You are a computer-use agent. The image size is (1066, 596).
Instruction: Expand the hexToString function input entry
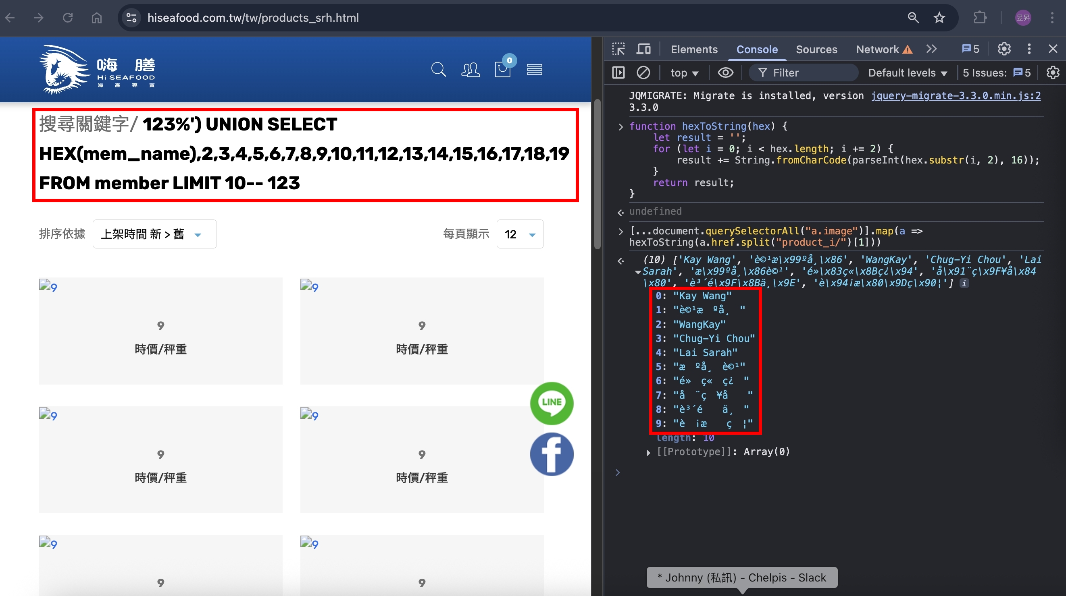click(621, 126)
